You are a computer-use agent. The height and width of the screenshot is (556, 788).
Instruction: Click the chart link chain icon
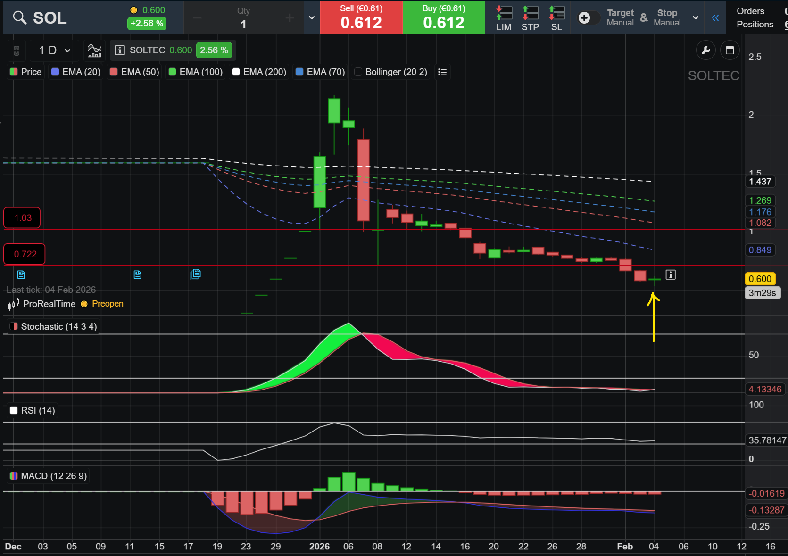pyautogui.click(x=17, y=50)
